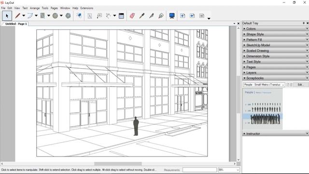This screenshot has height=174, width=309.
Task: Open the Pages menu
Action: coord(54,8)
